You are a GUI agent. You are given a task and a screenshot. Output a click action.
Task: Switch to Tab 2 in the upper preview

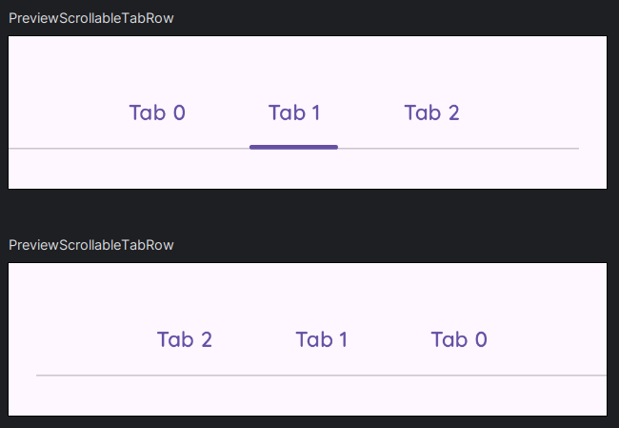point(431,112)
